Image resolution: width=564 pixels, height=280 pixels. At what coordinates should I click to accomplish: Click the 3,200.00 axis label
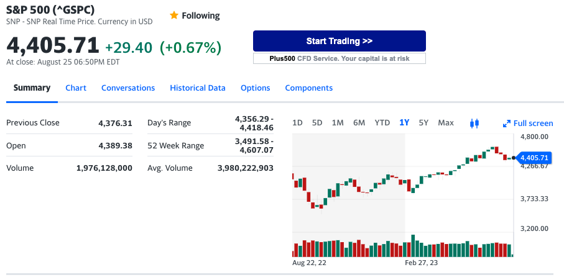tap(535, 228)
